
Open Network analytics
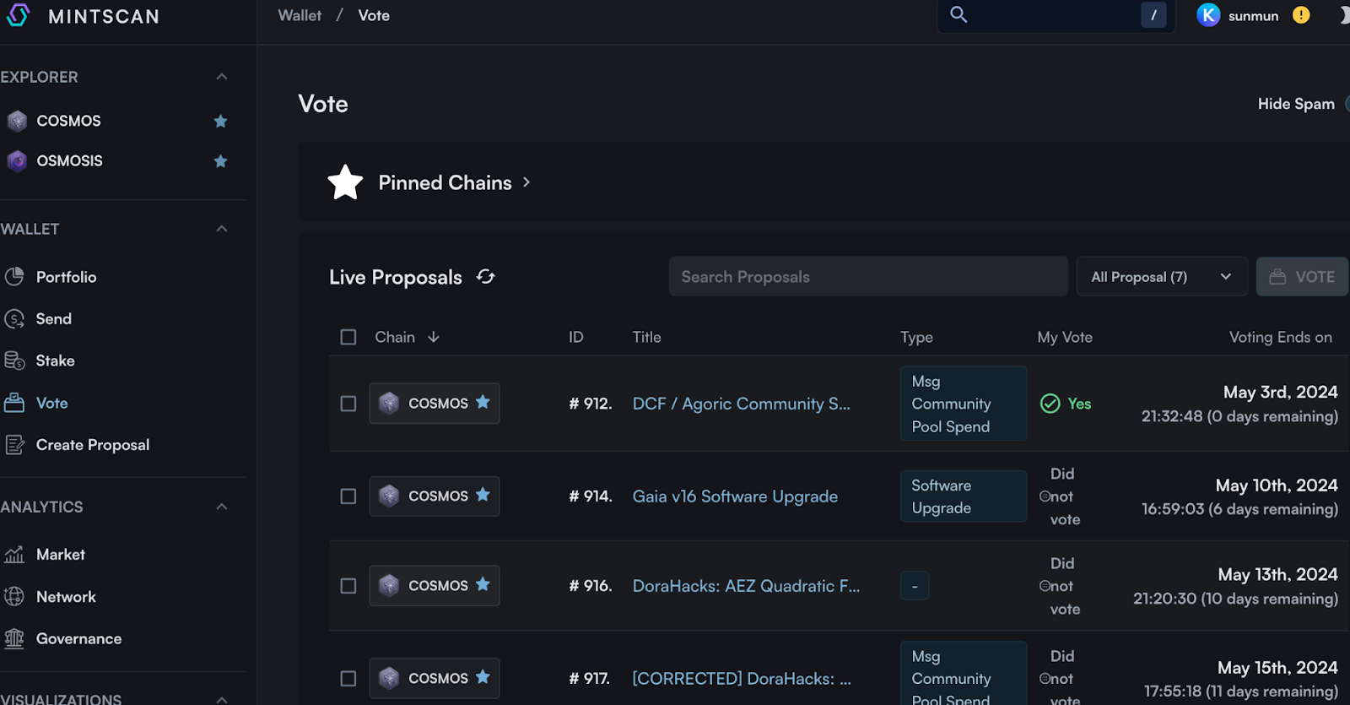(66, 597)
